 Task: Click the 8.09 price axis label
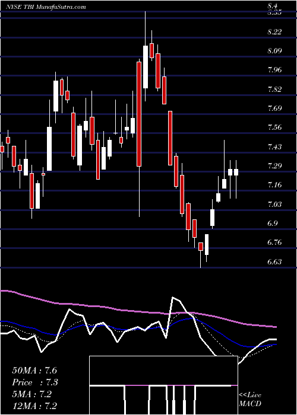coord(274,50)
